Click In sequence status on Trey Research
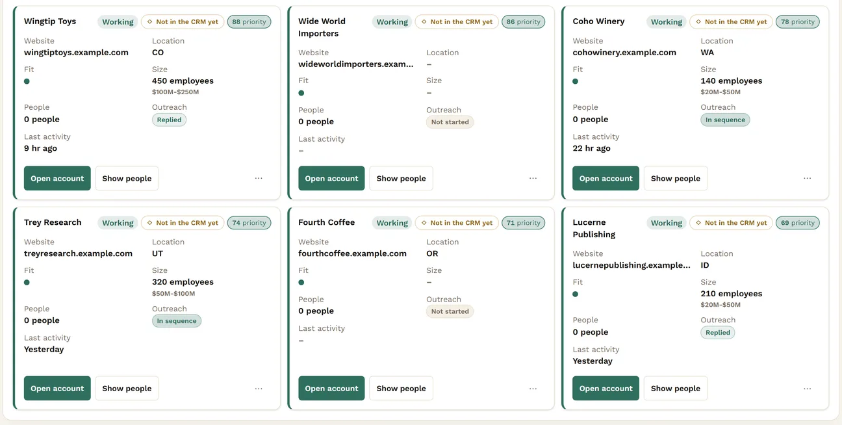This screenshot has height=425, width=842. coord(177,321)
